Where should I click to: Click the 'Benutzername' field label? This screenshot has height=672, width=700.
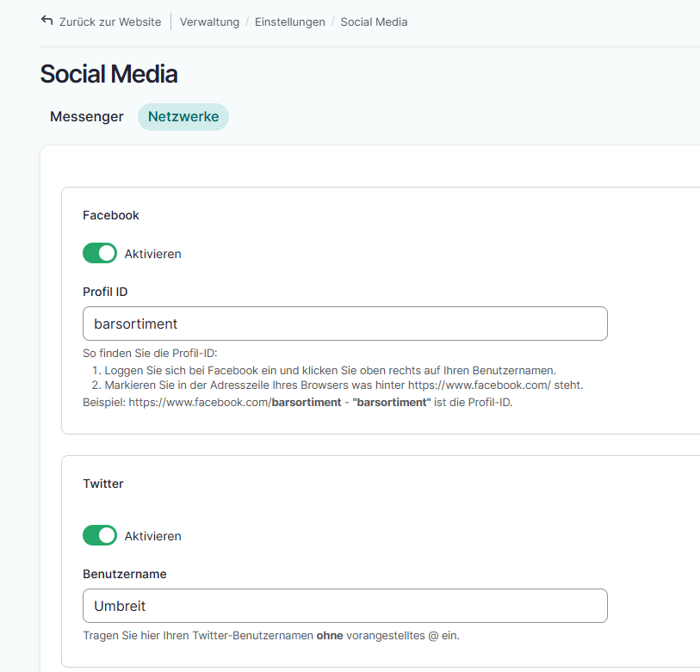124,574
